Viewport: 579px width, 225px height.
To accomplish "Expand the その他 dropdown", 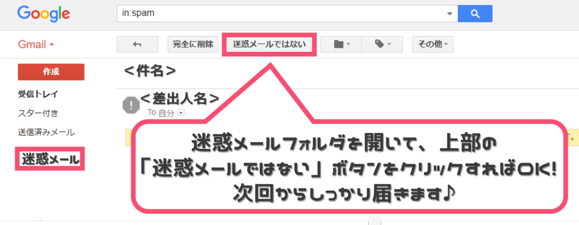I will 433,45.
